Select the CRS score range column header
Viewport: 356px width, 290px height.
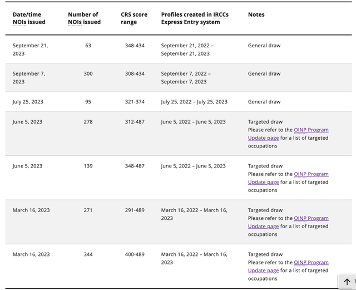(134, 18)
